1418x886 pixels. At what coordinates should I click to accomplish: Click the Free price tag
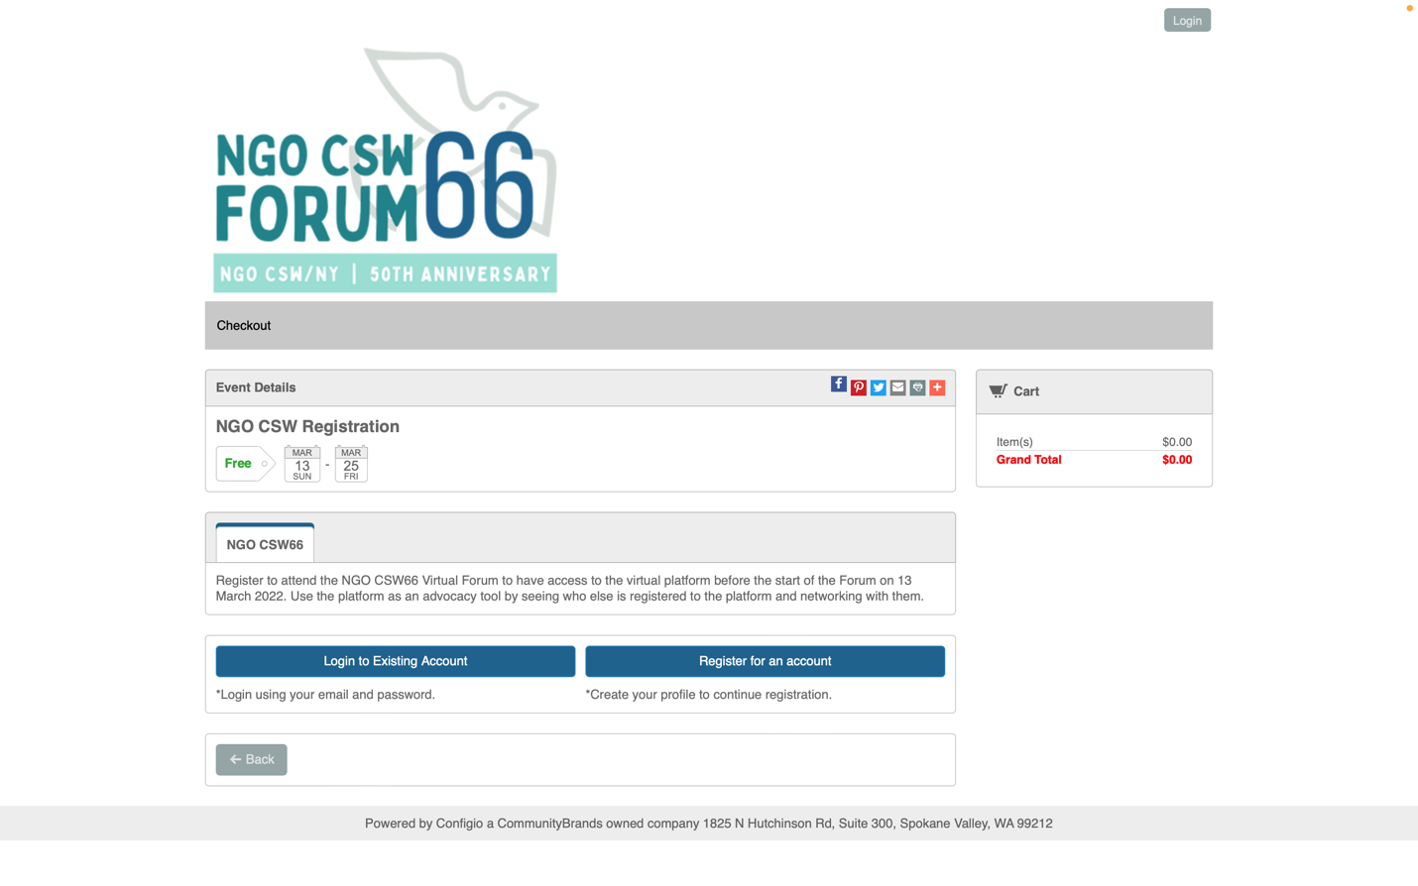tap(245, 464)
